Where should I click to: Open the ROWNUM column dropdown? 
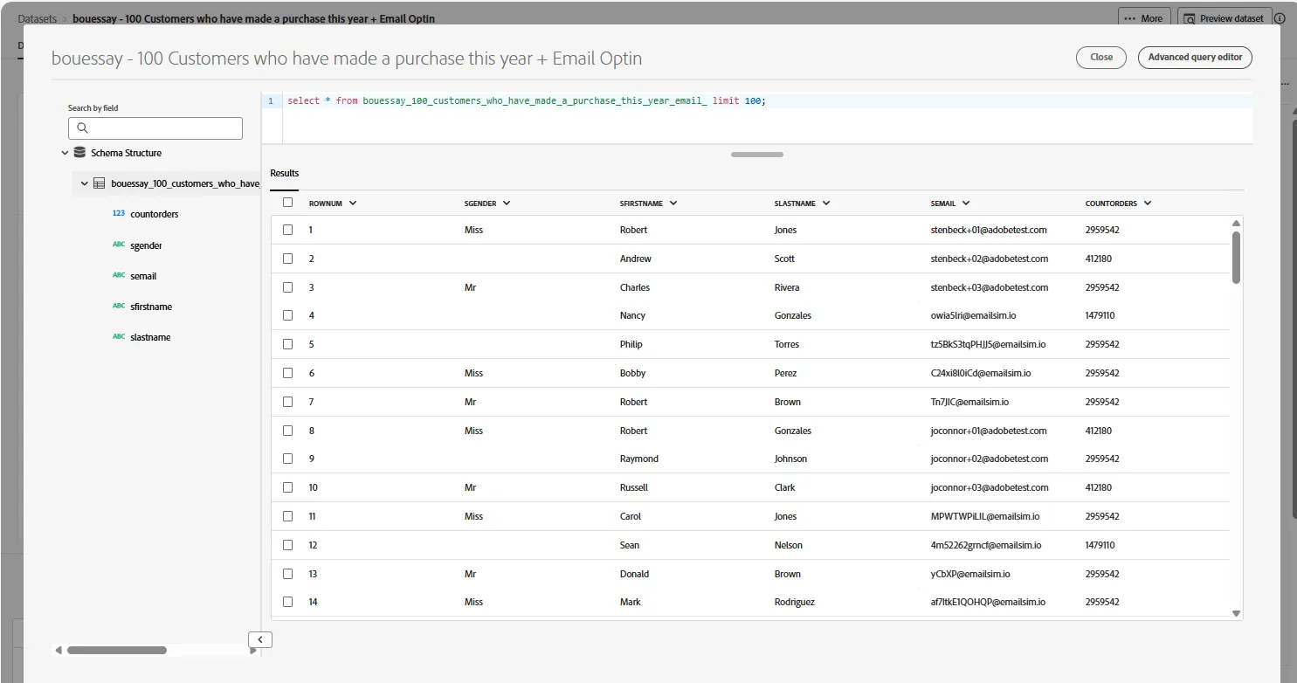coord(353,204)
